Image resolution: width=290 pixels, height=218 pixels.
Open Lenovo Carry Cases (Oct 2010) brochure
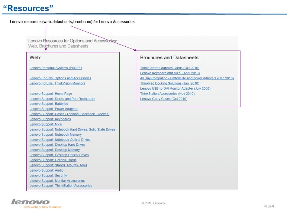164,99
